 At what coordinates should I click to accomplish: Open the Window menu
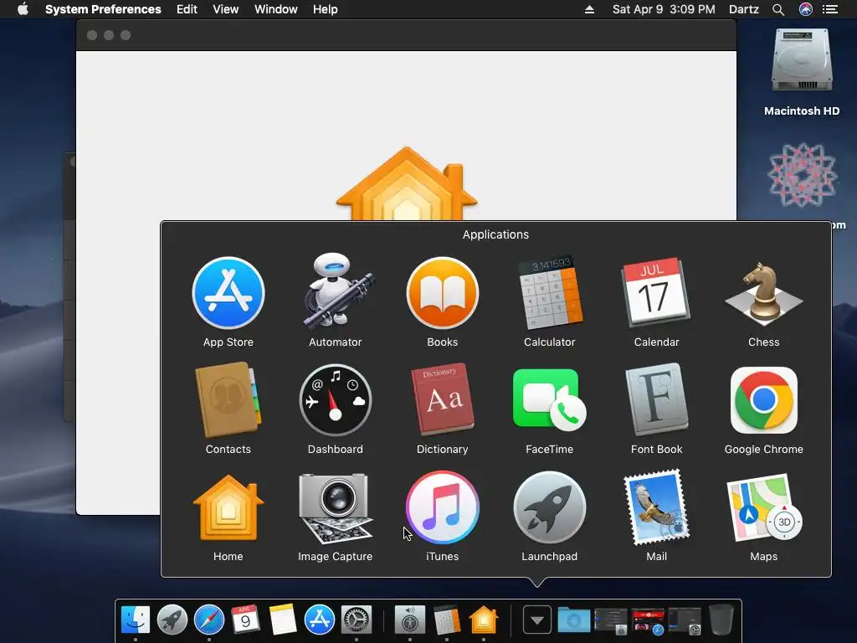[x=276, y=9]
